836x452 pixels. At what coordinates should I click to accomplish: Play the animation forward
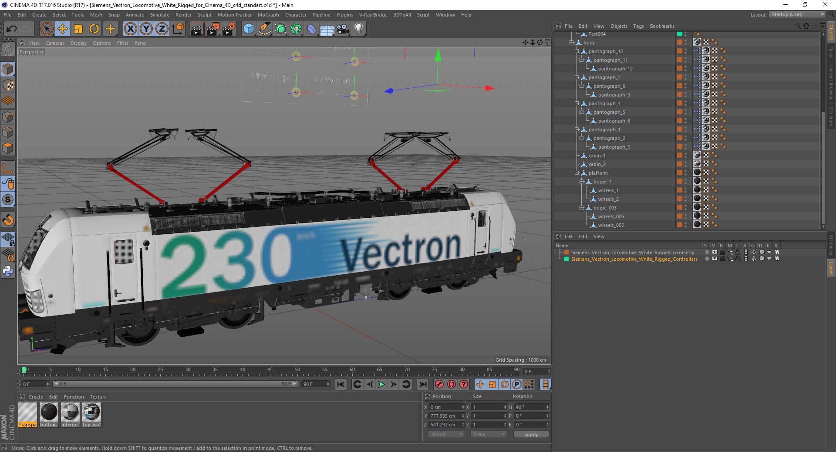coord(381,384)
